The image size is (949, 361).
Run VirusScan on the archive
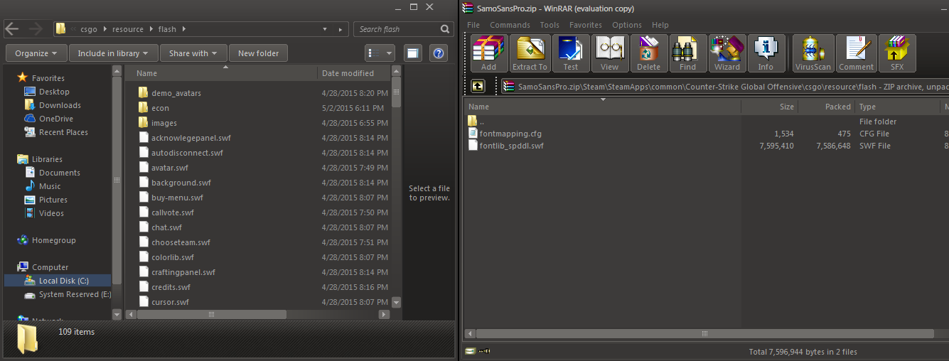coord(813,53)
